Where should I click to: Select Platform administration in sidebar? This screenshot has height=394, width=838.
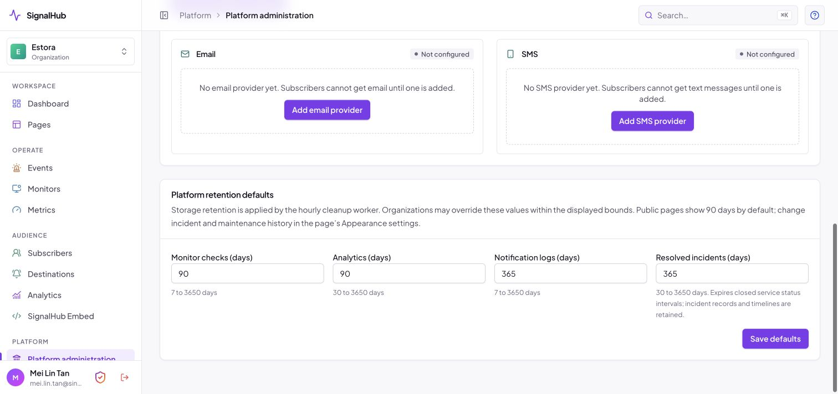pos(70,355)
